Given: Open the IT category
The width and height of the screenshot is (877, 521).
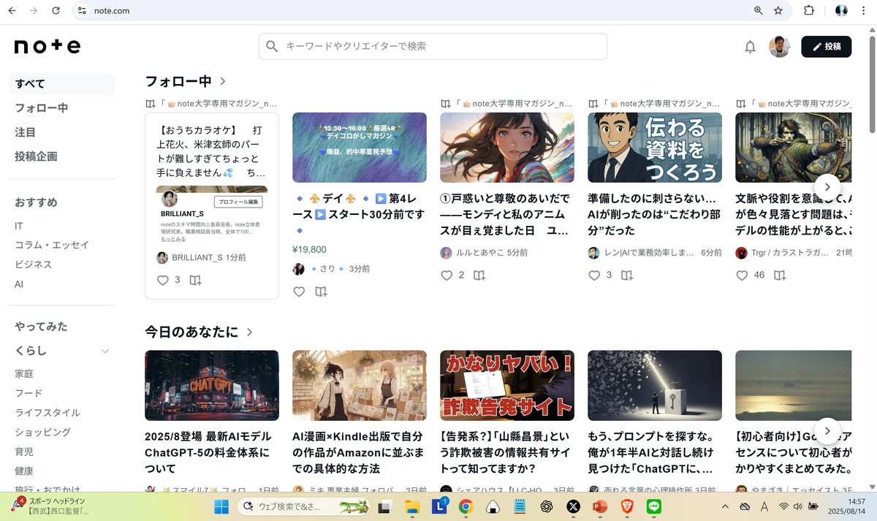Looking at the screenshot, I should click(19, 226).
